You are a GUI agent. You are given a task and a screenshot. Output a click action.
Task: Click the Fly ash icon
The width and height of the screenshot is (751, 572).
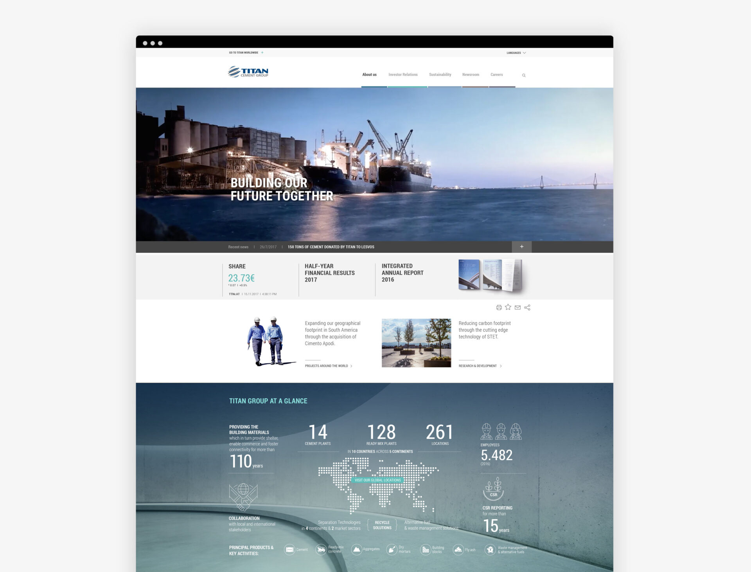(458, 550)
